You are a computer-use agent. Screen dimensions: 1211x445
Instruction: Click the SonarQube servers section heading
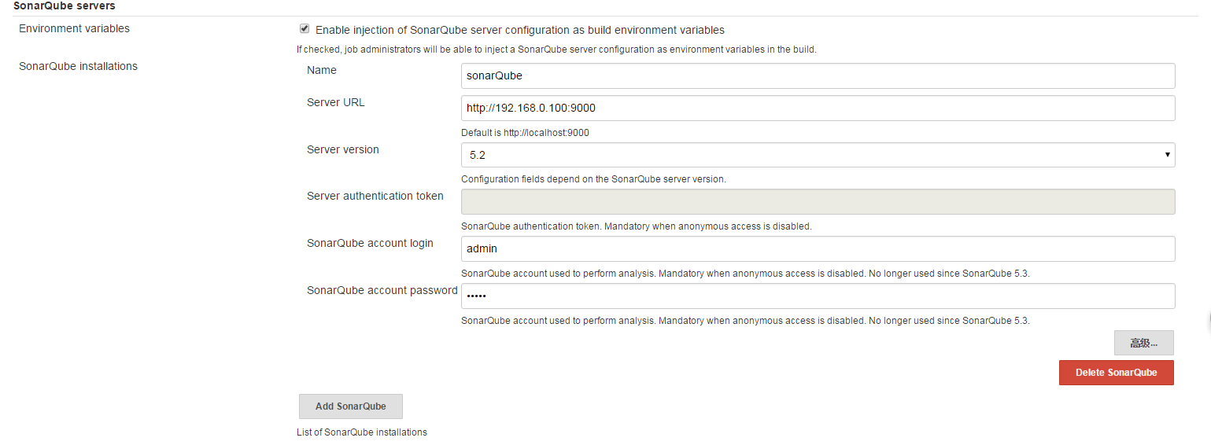[65, 6]
